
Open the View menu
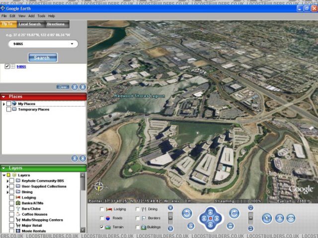point(22,16)
